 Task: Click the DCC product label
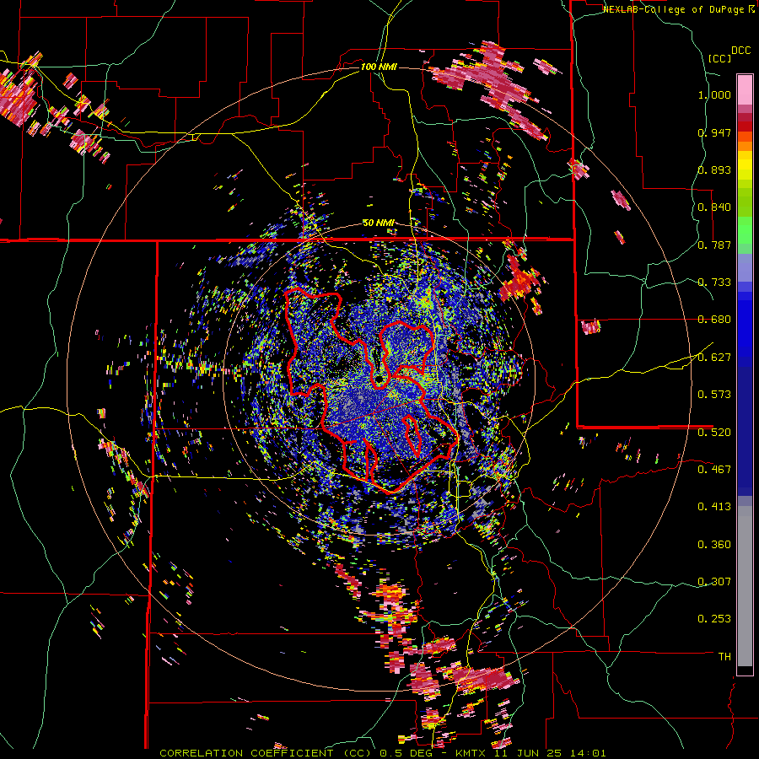pos(740,50)
